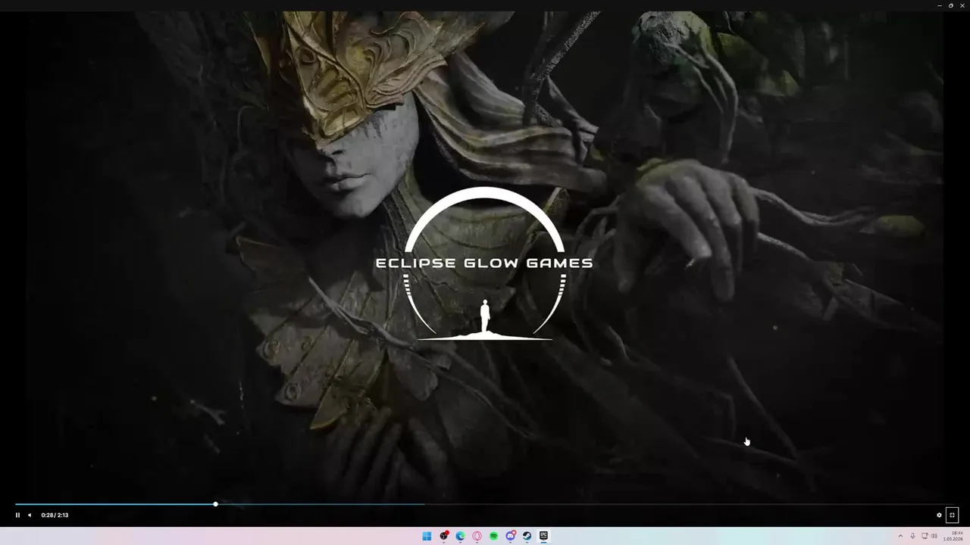Open the Windows Start menu
The image size is (970, 545).
pyautogui.click(x=427, y=536)
